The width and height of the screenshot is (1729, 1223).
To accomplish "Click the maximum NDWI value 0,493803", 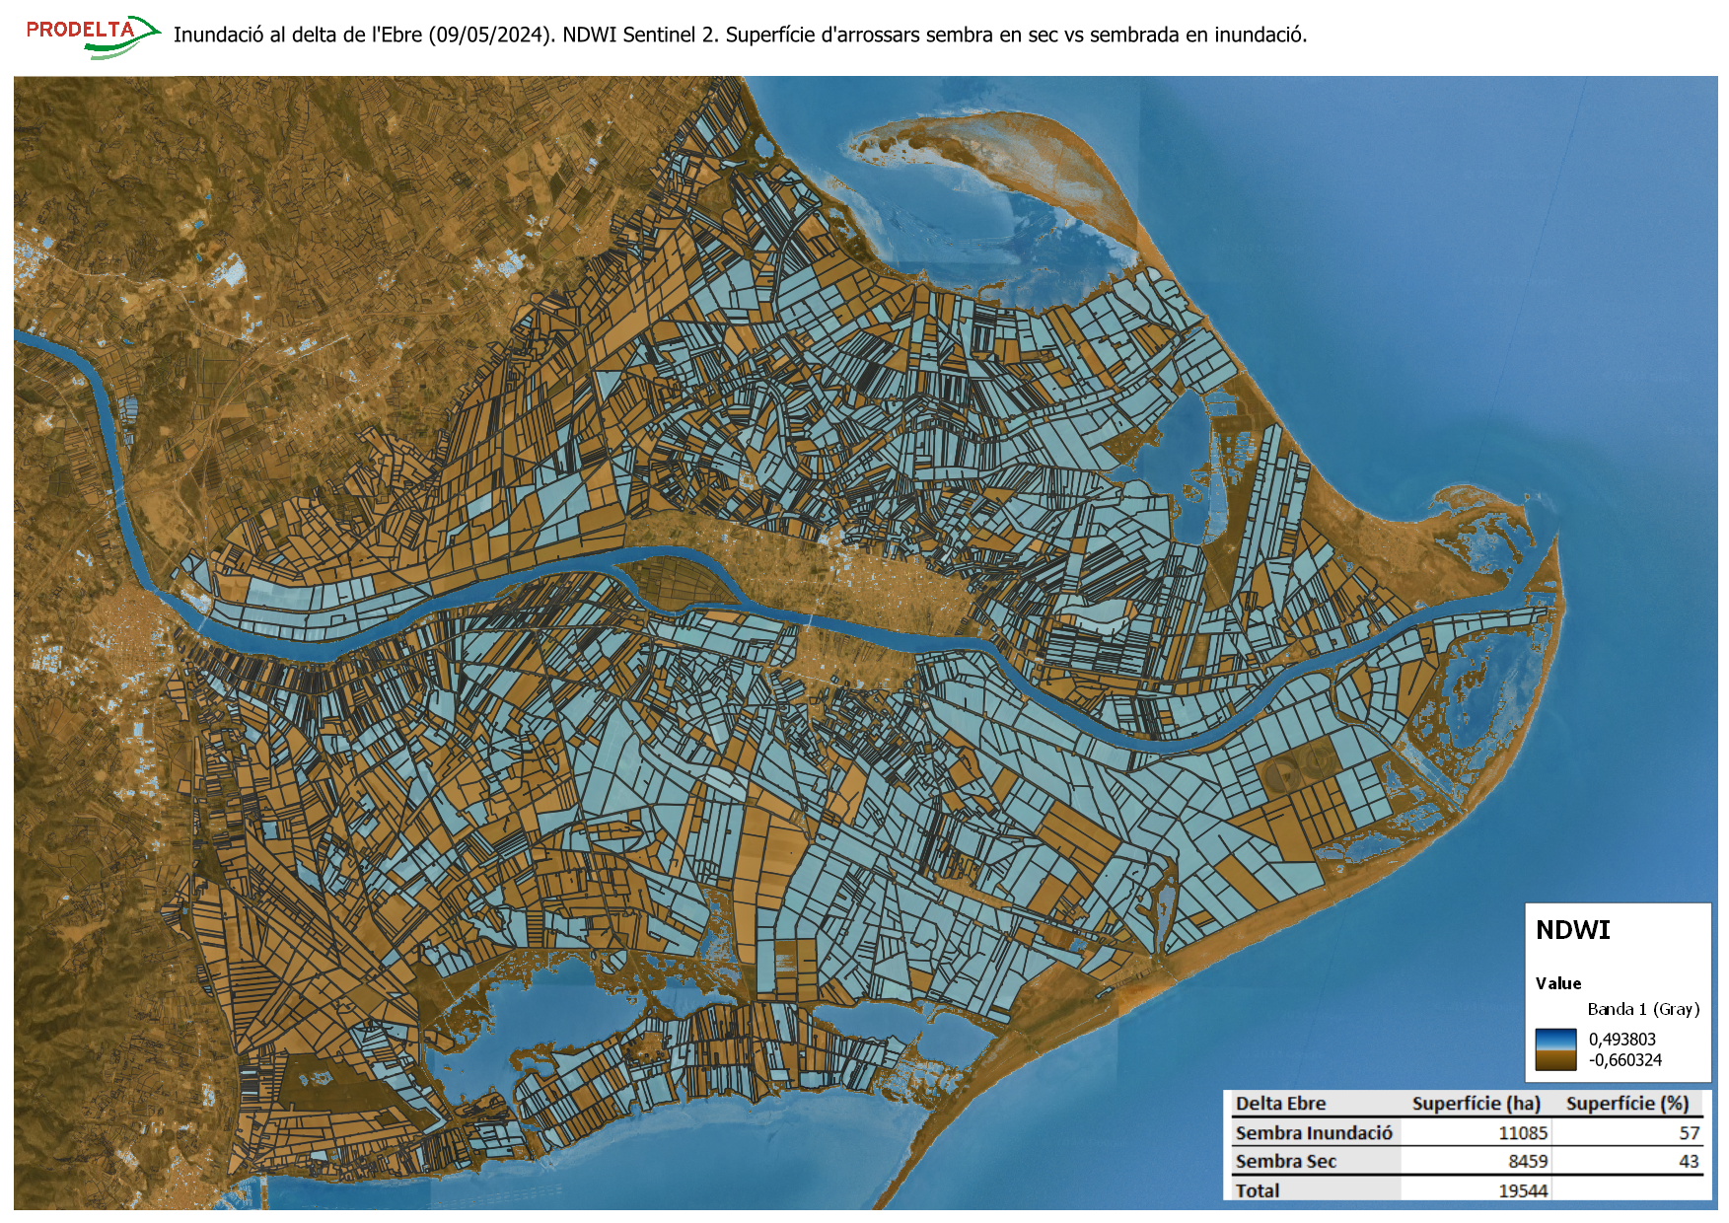I will click(1621, 1040).
